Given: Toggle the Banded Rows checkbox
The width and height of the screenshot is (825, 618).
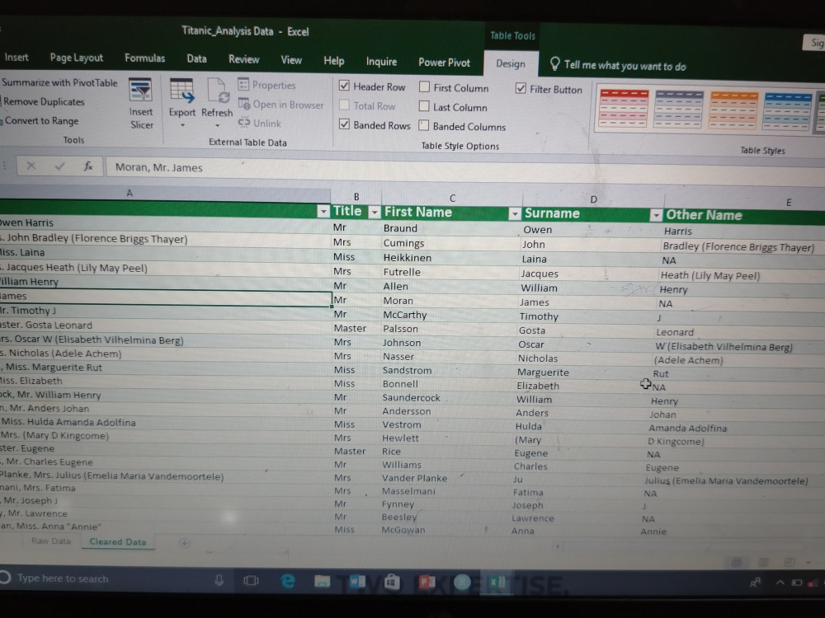Looking at the screenshot, I should coord(344,124).
